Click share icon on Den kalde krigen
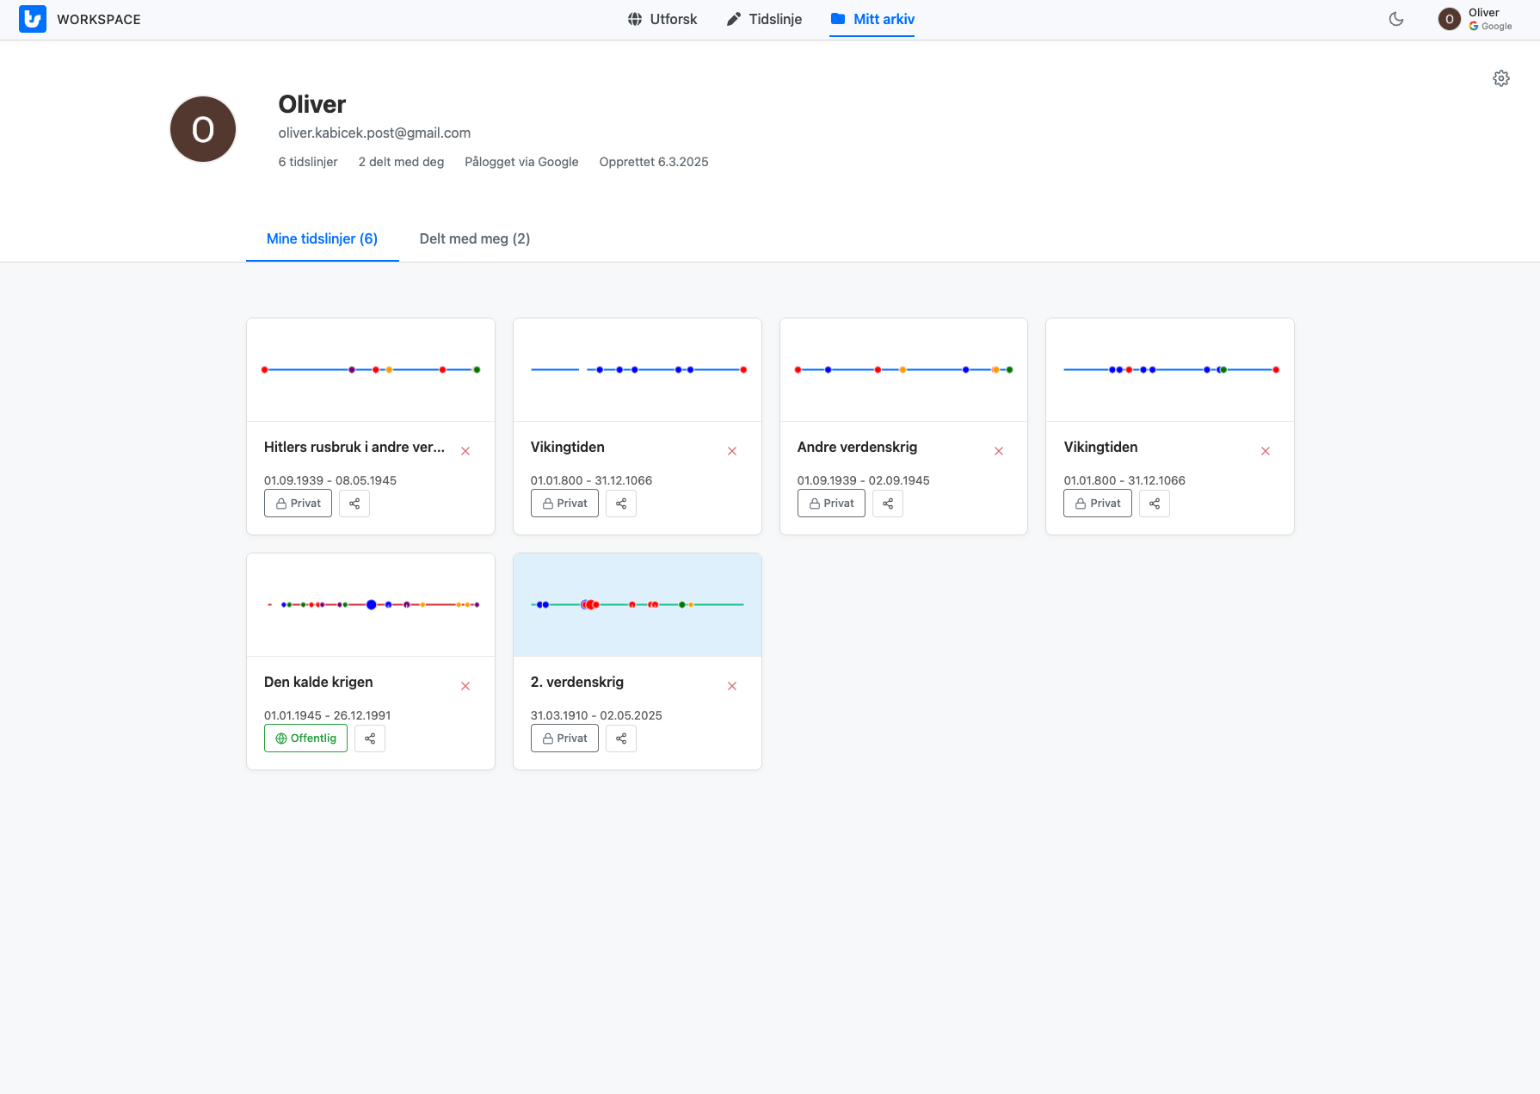 [x=370, y=739]
